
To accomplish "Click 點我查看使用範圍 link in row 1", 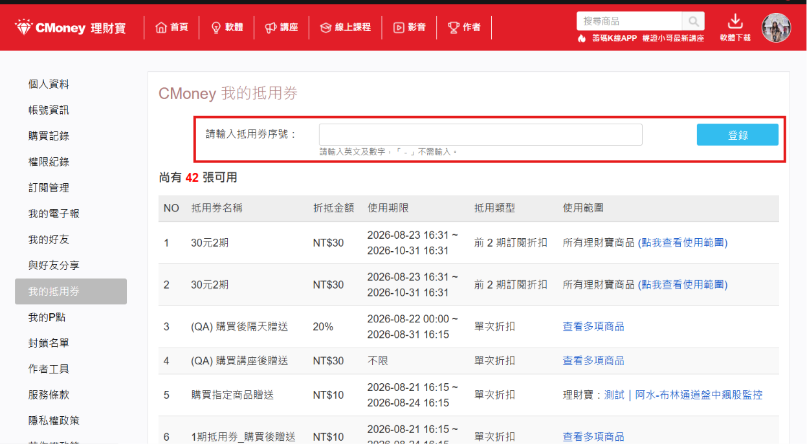I will (683, 243).
